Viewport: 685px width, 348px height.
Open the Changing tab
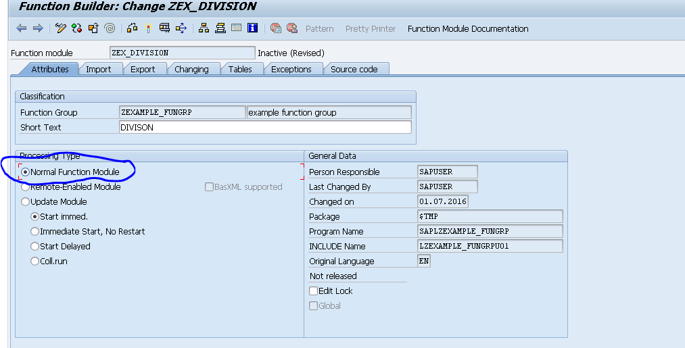tap(191, 69)
